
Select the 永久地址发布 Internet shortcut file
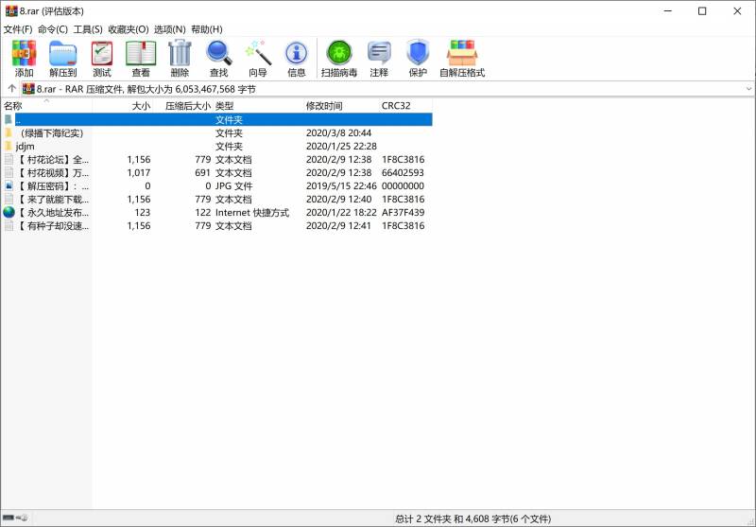(x=52, y=213)
